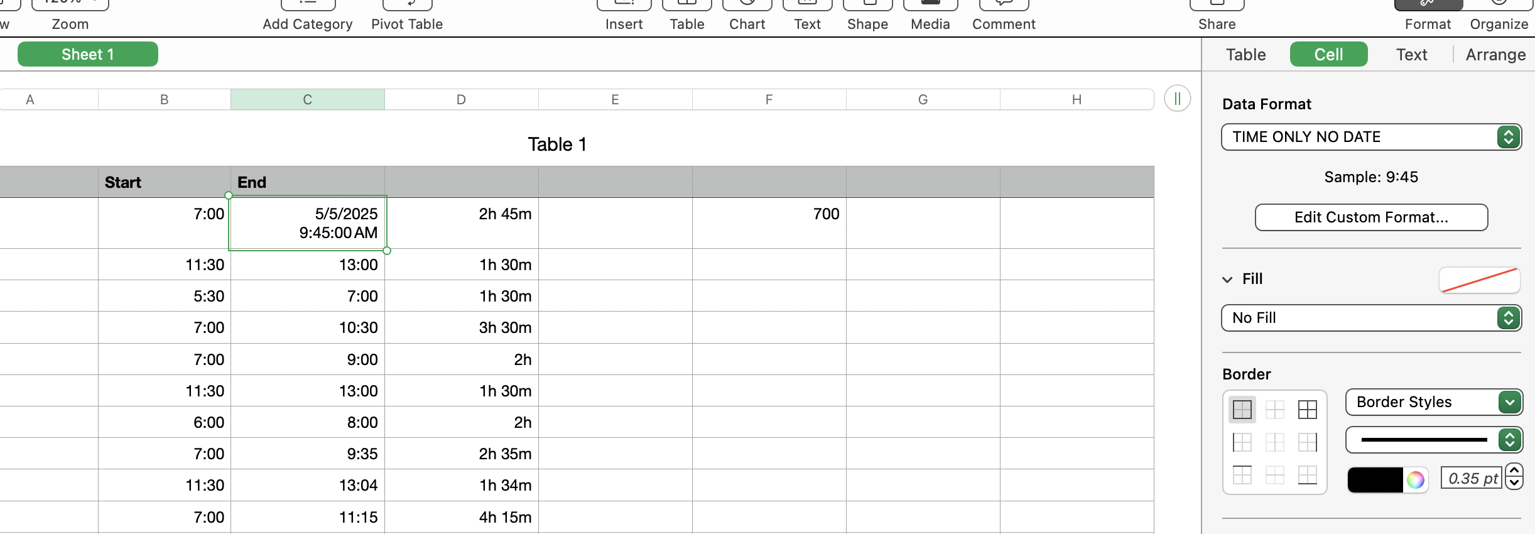
Task: Select the bottom edge border icon
Action: click(1307, 475)
